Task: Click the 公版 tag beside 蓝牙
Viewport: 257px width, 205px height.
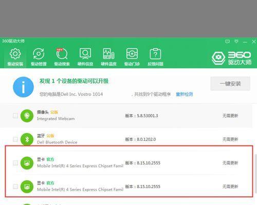Action: click(x=50, y=136)
